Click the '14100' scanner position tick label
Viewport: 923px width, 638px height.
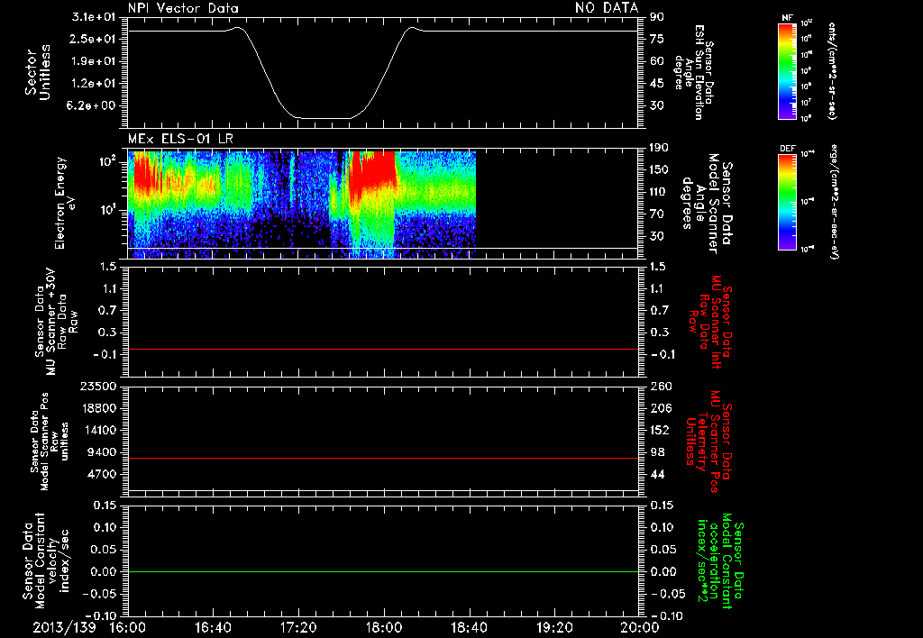point(97,430)
